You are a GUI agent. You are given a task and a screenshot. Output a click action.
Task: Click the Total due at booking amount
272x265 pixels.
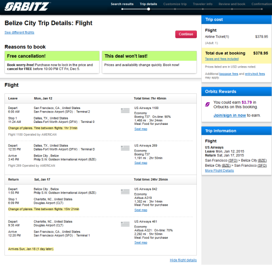click(261, 53)
